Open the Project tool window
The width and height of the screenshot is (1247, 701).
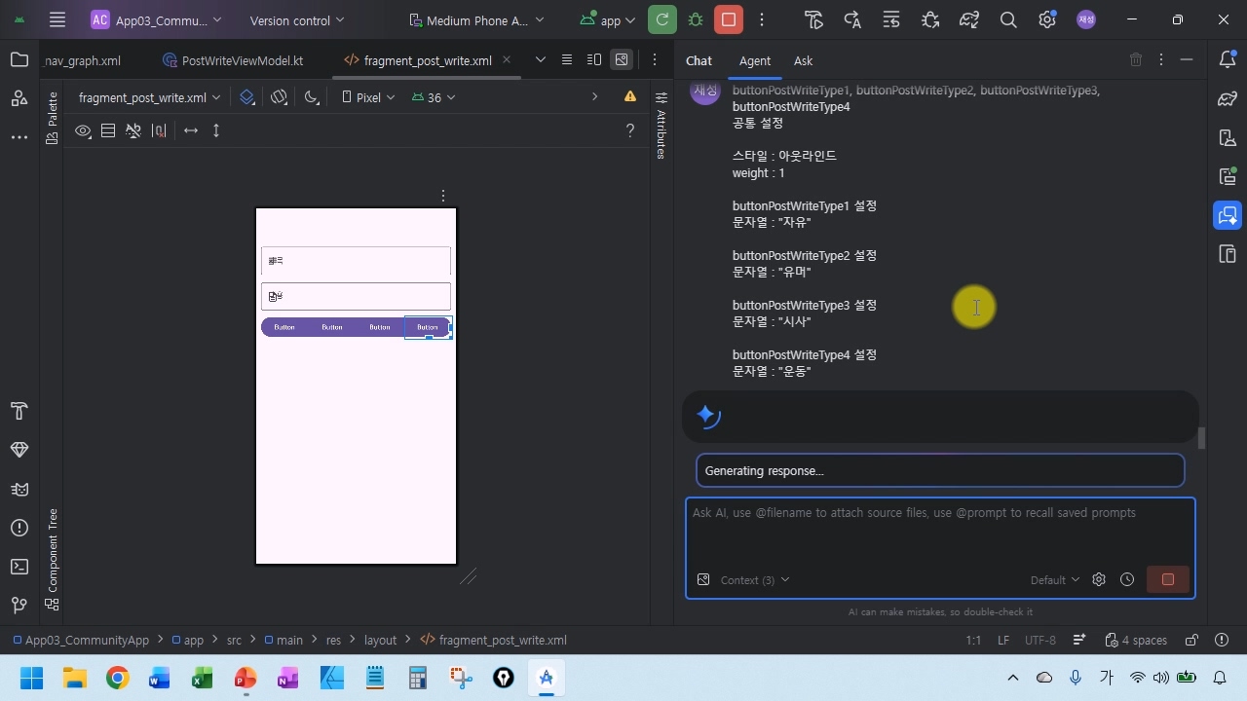click(19, 60)
